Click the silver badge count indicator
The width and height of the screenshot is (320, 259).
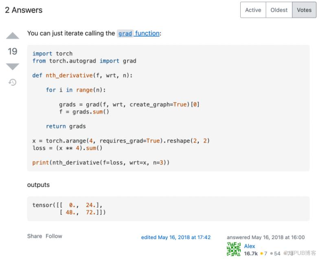pos(275,253)
